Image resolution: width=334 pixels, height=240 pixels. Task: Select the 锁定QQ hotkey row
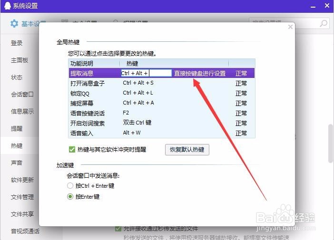(x=162, y=93)
